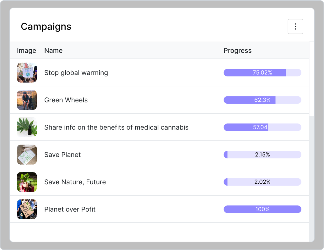Click the vertical scrollbar of the table

coord(311,79)
